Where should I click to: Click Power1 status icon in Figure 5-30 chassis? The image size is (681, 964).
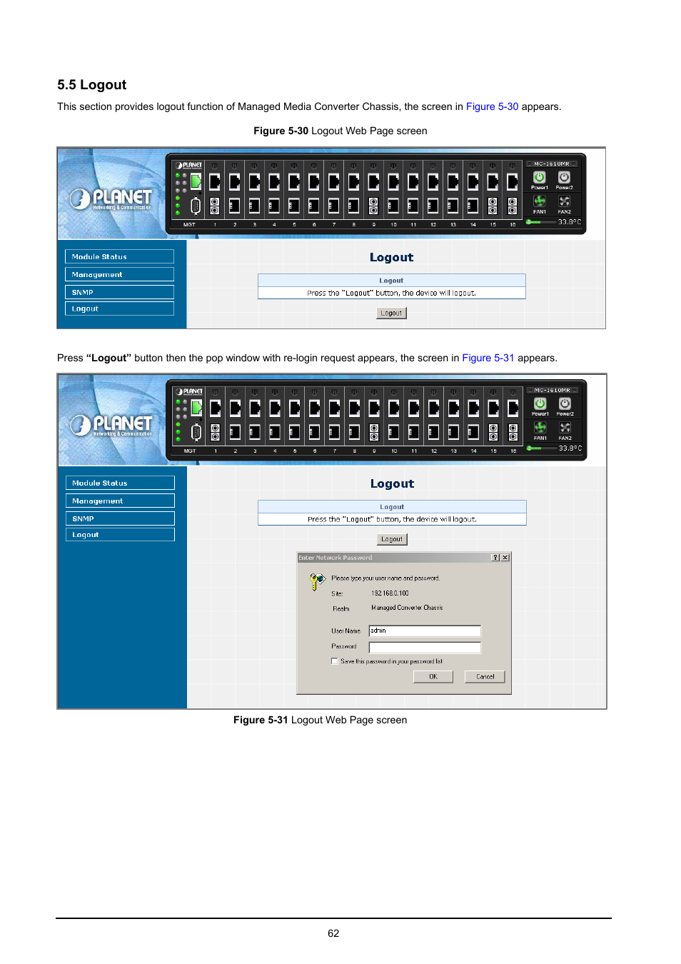(540, 177)
